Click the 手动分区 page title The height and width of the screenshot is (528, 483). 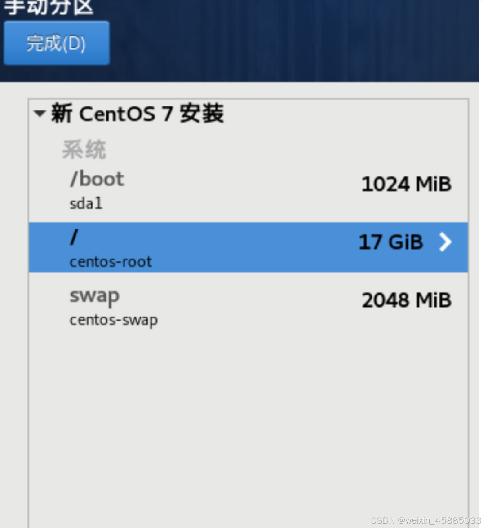(49, 7)
